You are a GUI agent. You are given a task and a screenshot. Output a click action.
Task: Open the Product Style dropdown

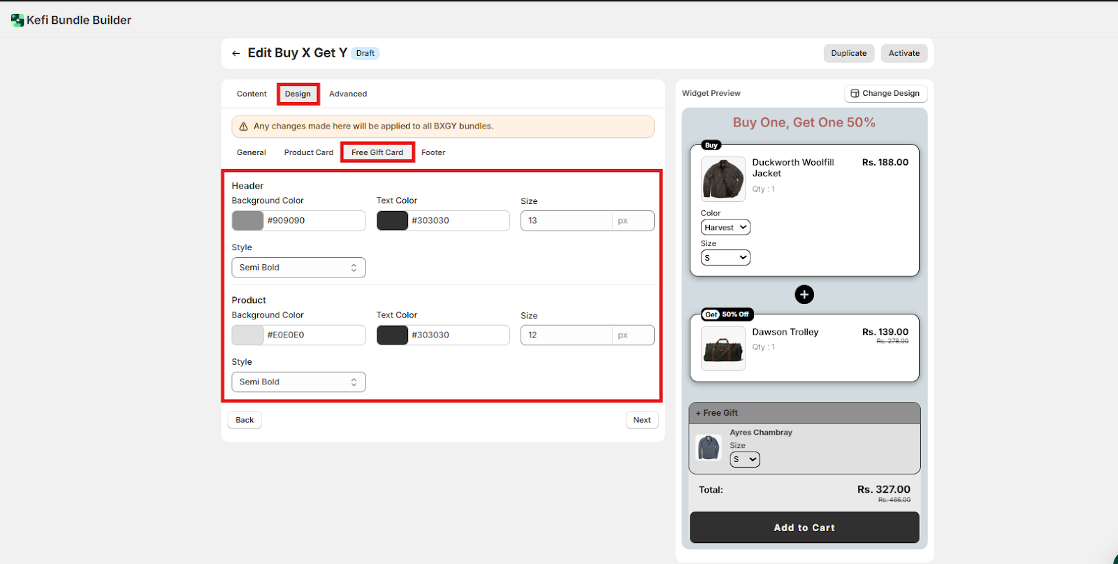(x=298, y=382)
